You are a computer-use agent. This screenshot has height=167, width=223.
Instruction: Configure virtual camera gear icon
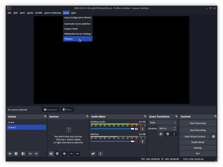[x=213, y=137]
